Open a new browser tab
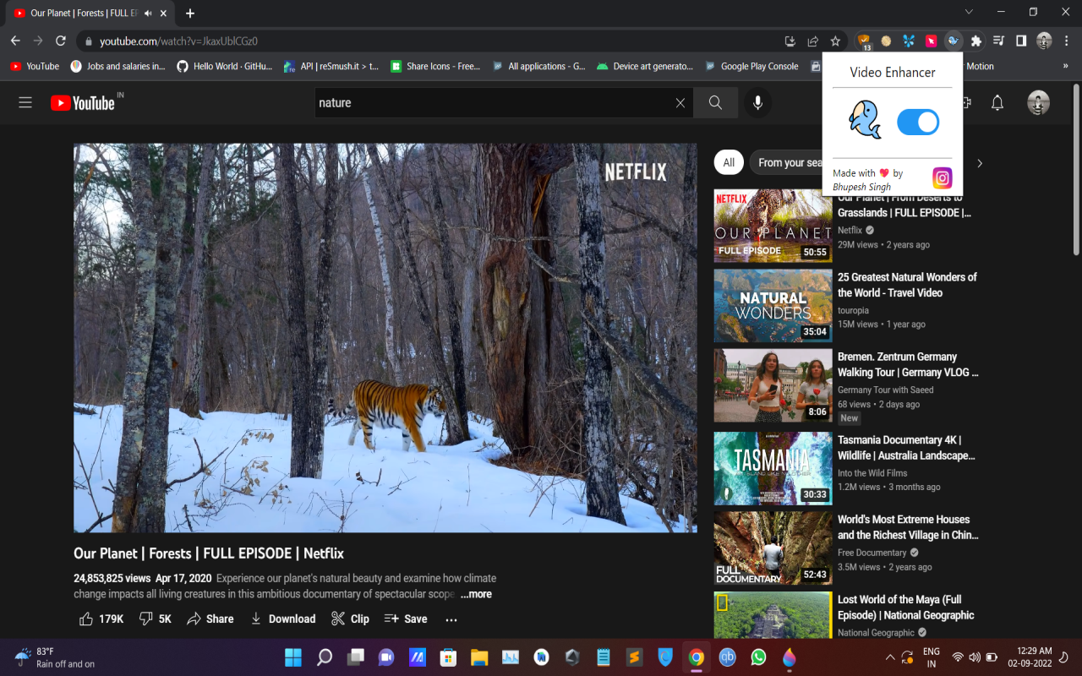Viewport: 1082px width, 676px height. (x=190, y=14)
